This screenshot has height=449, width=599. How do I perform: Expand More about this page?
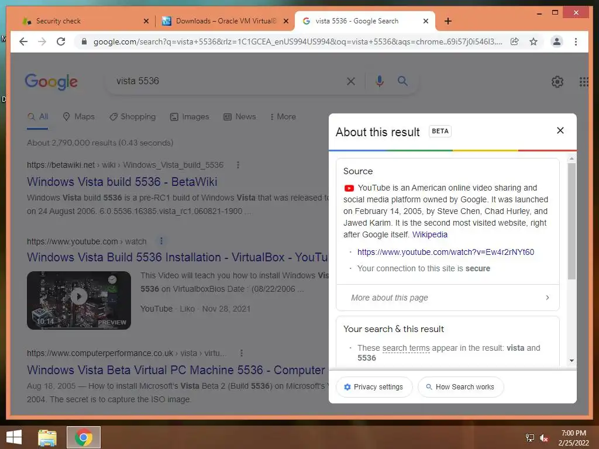(x=447, y=298)
